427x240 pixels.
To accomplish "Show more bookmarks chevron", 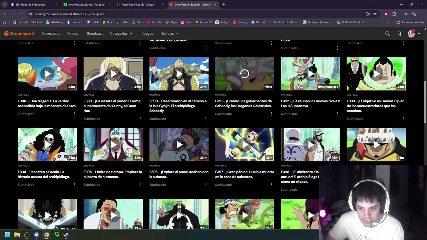I will (387, 22).
